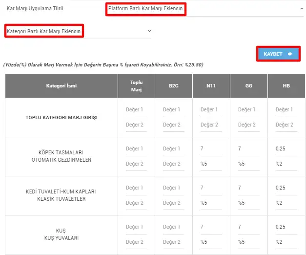306x255 pixels.
Task: Click Toplu Marj Değer 2 field for KEDİ TUVALETİ row
Action: [136, 203]
